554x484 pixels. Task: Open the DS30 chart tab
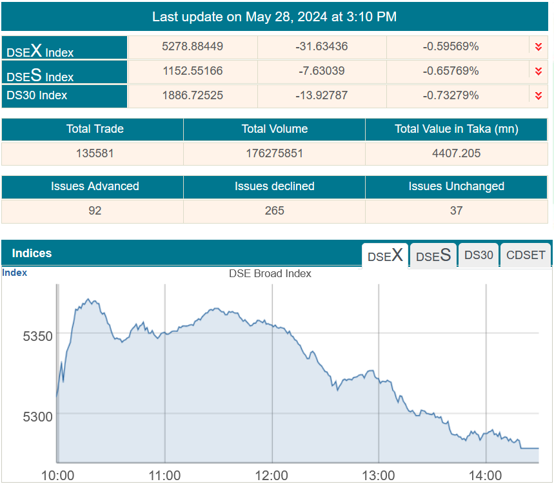click(479, 255)
